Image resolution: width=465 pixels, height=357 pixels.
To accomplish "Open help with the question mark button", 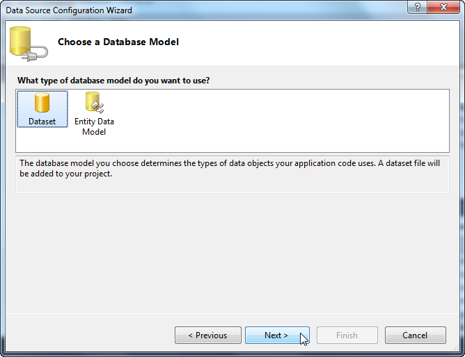I will (x=417, y=7).
